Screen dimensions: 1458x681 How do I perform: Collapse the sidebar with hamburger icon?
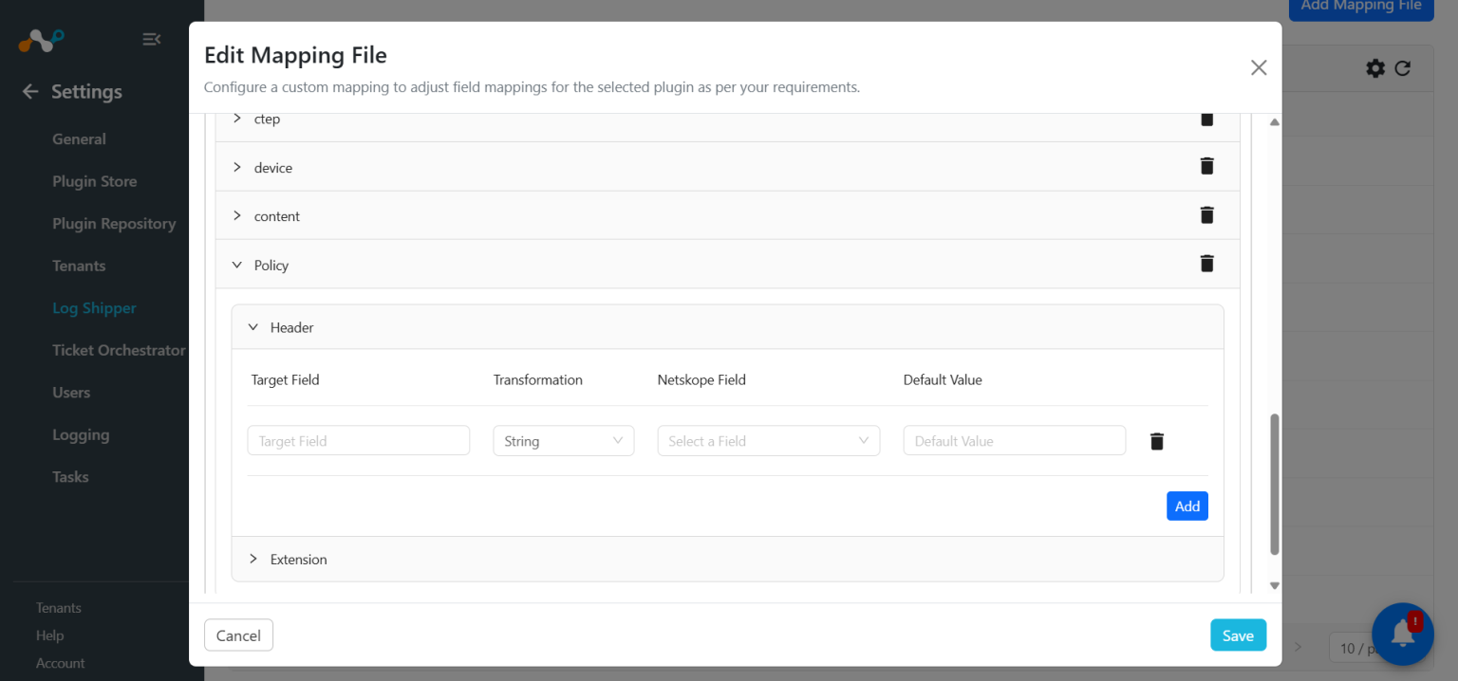tap(152, 39)
